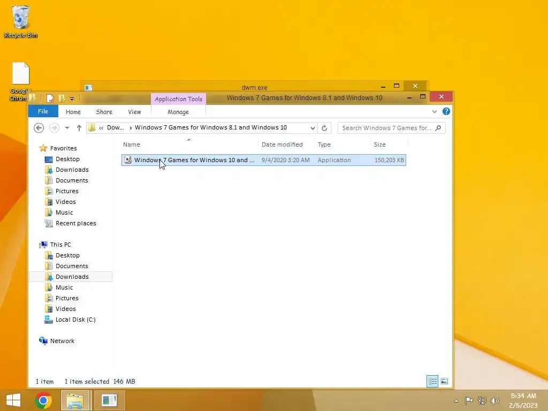Image resolution: width=548 pixels, height=411 pixels.
Task: Open Documents under This PC
Action: coord(72,266)
